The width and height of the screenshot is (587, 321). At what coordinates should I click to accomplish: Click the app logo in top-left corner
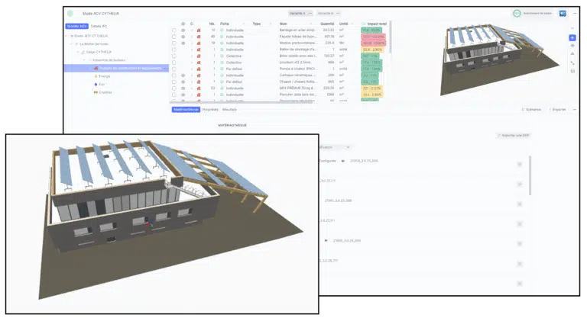point(71,13)
